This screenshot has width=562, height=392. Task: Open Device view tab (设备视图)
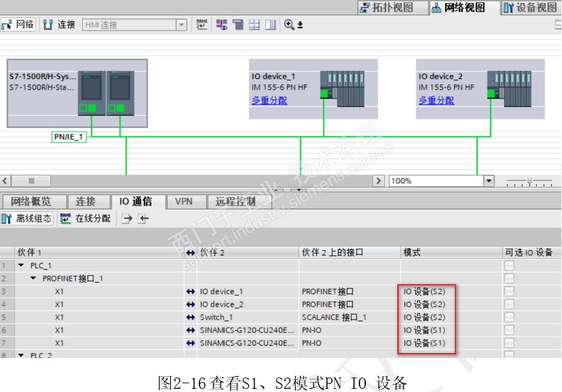tap(531, 7)
